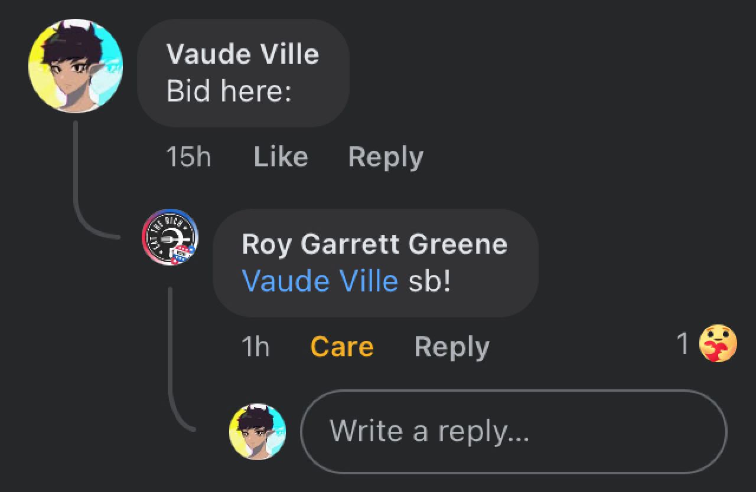Click the Roy Garrett Greene author name
The height and width of the screenshot is (492, 756).
click(x=374, y=244)
